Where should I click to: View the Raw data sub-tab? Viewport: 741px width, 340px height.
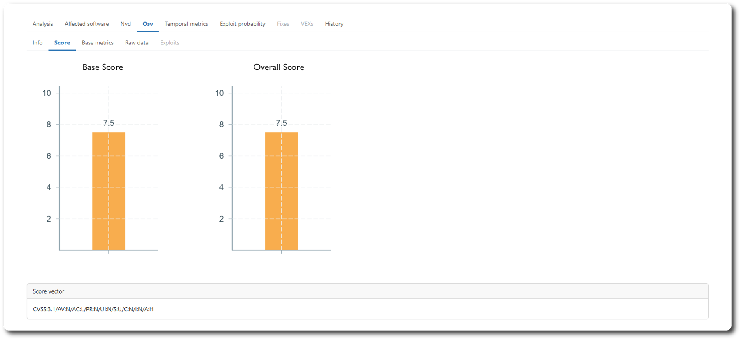pyautogui.click(x=137, y=43)
